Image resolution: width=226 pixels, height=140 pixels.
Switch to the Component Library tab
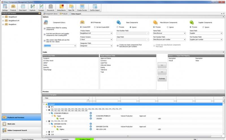pos(51,14)
